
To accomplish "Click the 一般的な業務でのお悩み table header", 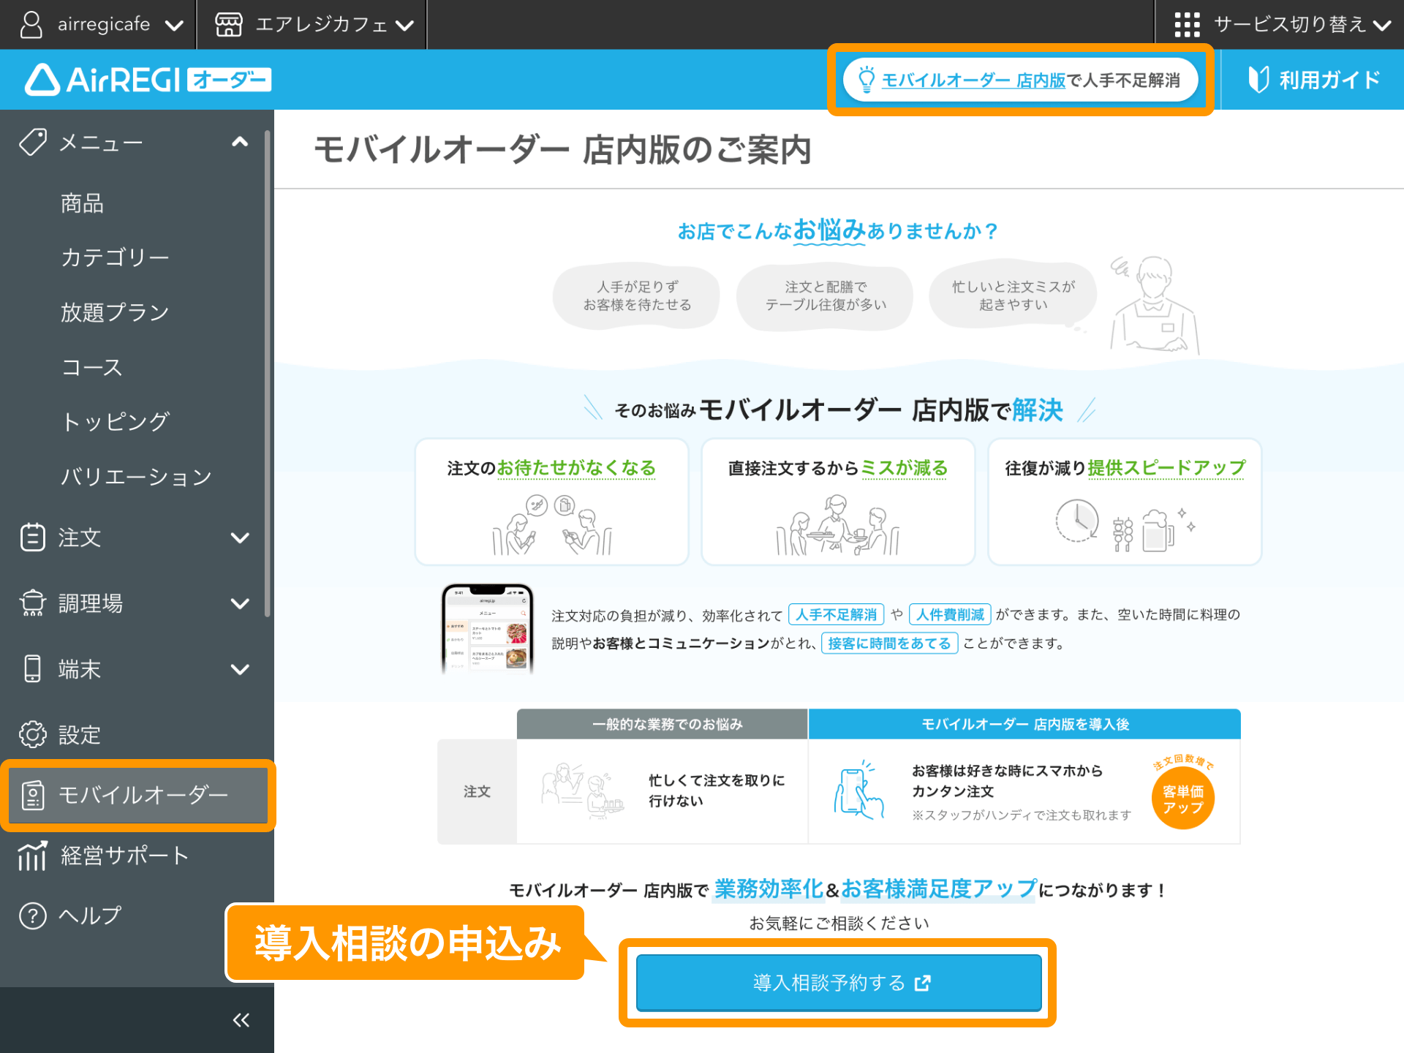I will [662, 724].
